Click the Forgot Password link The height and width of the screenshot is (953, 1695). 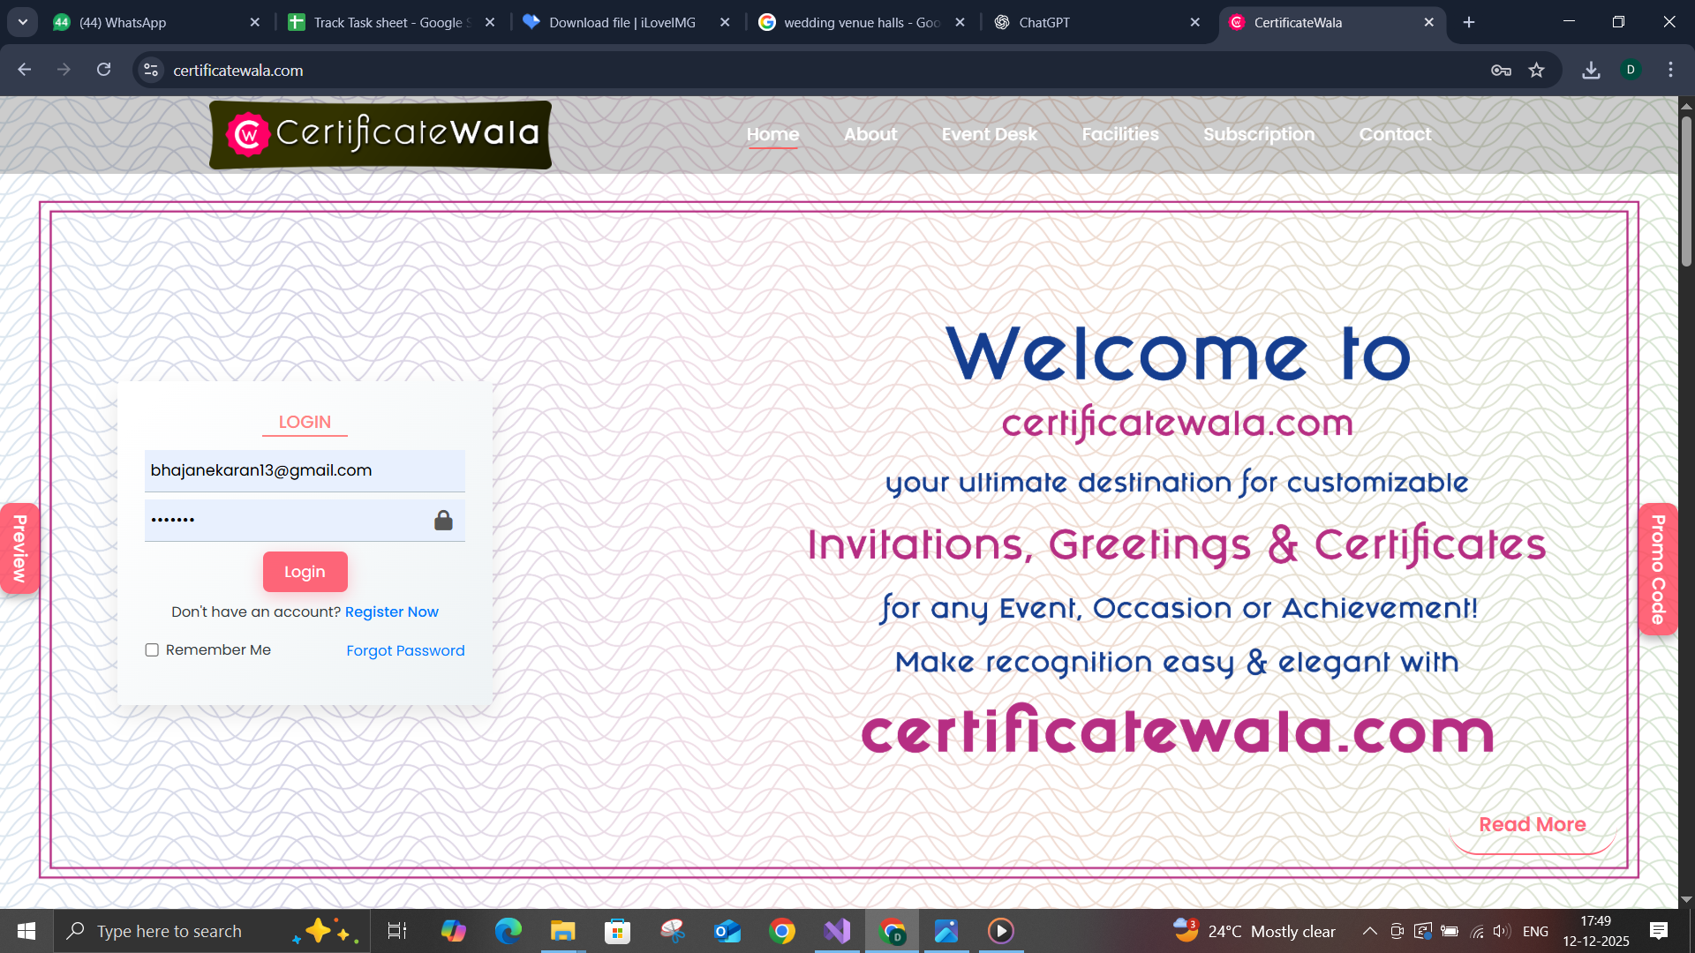[405, 651]
